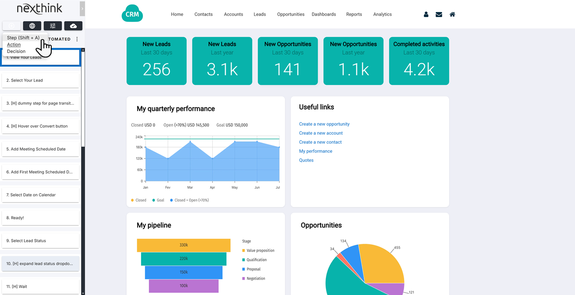Toggle the 'Goal' series in chart legend
This screenshot has height=295, width=575.
[x=158, y=200]
